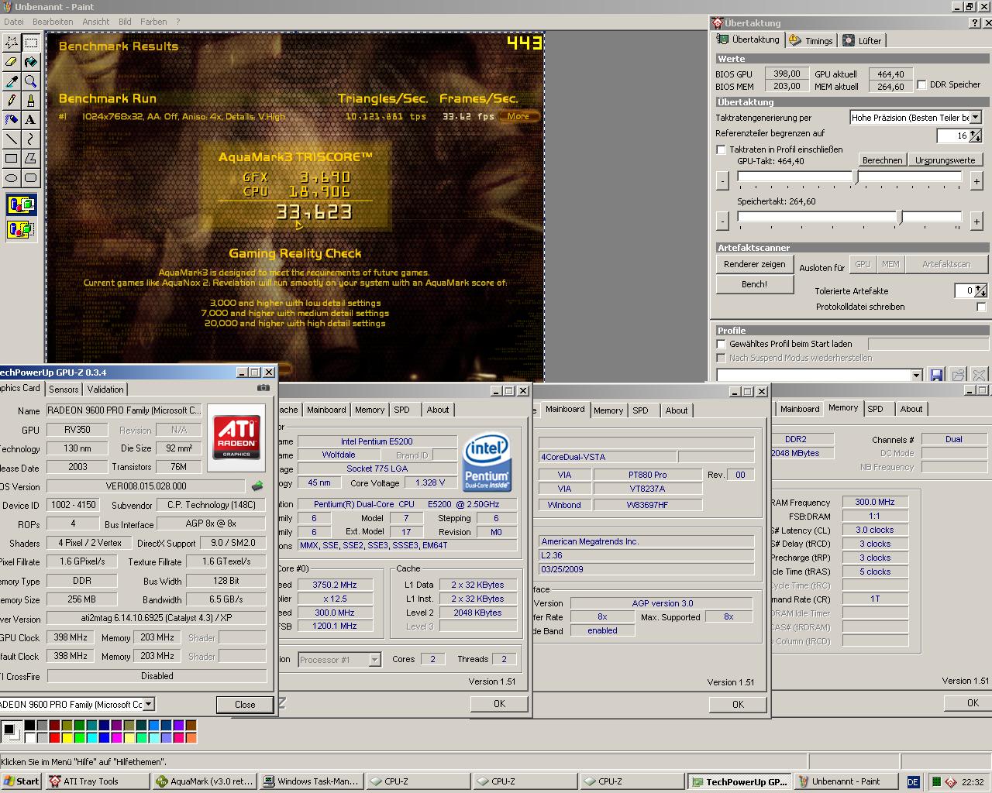Activate the Magnifier tool

pos(31,81)
